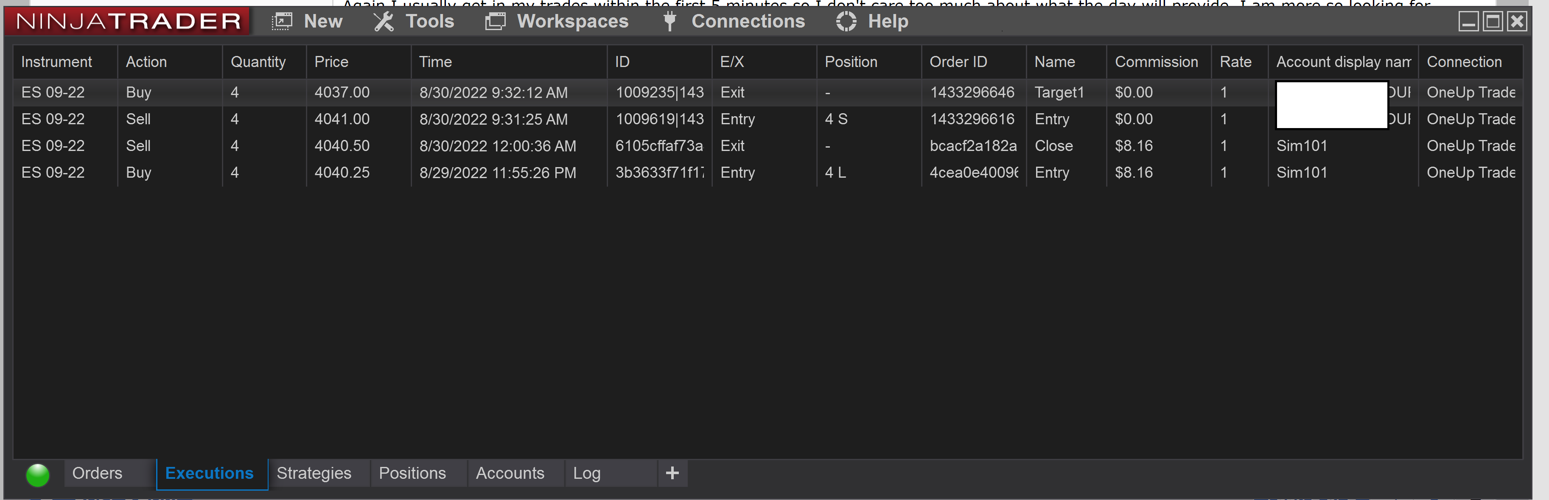Viewport: 1549px width, 500px height.
Task: Close the NinjaTrader window
Action: (1517, 22)
